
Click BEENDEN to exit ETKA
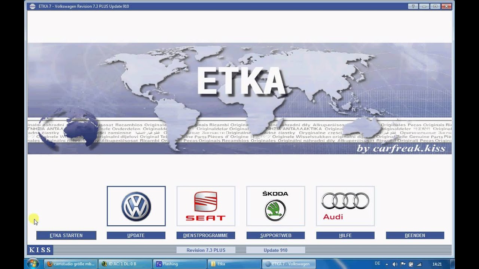(415, 235)
